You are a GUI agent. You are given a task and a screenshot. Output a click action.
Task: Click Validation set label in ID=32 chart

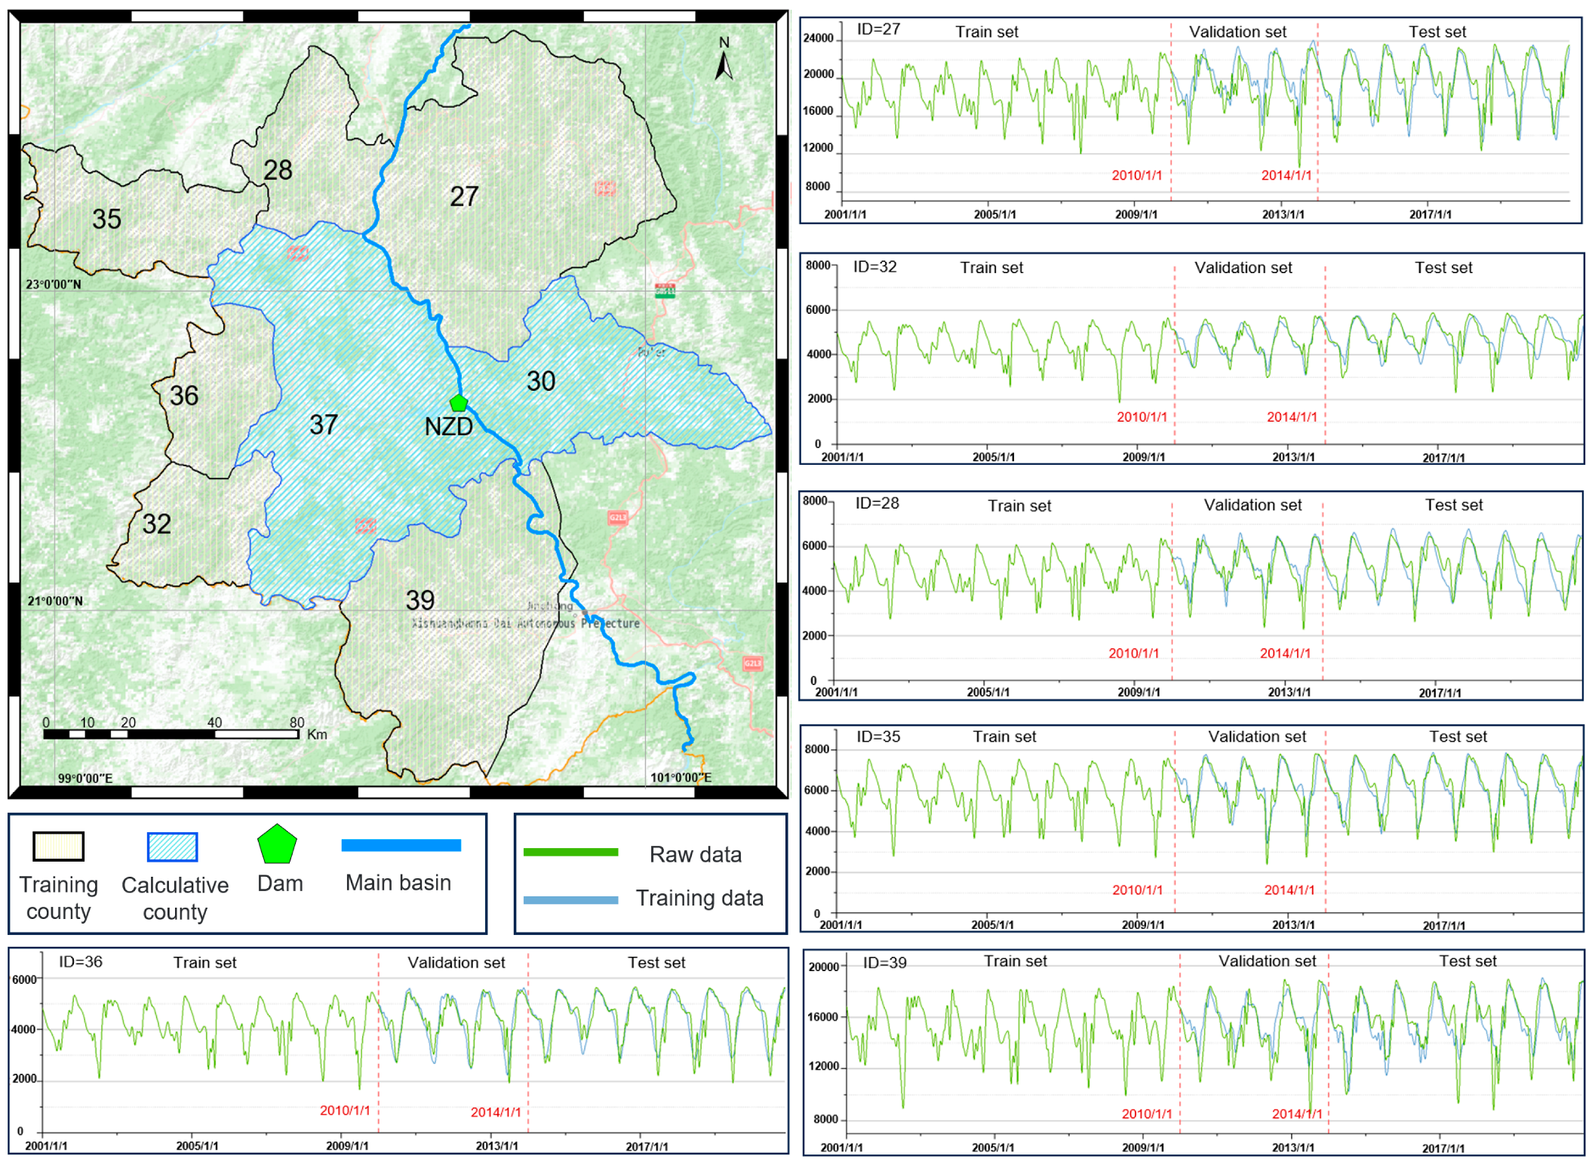[1243, 268]
